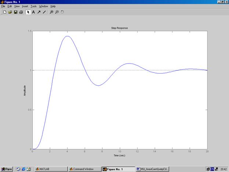Toggle the Edit Plot arrow pointer tool

(x=28, y=12)
